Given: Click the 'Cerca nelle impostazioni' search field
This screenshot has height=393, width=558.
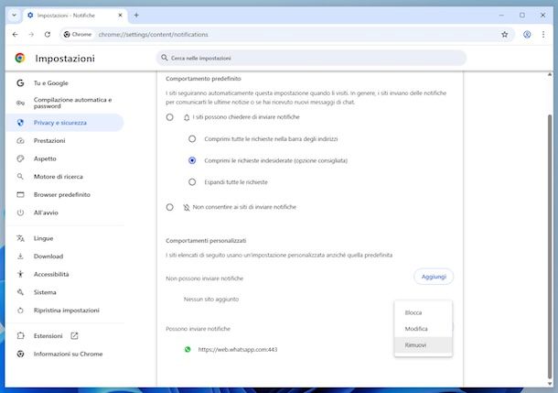Looking at the screenshot, I should pos(311,58).
